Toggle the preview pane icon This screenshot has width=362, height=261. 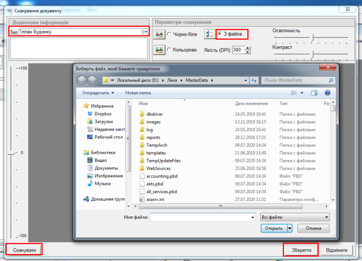click(x=314, y=93)
